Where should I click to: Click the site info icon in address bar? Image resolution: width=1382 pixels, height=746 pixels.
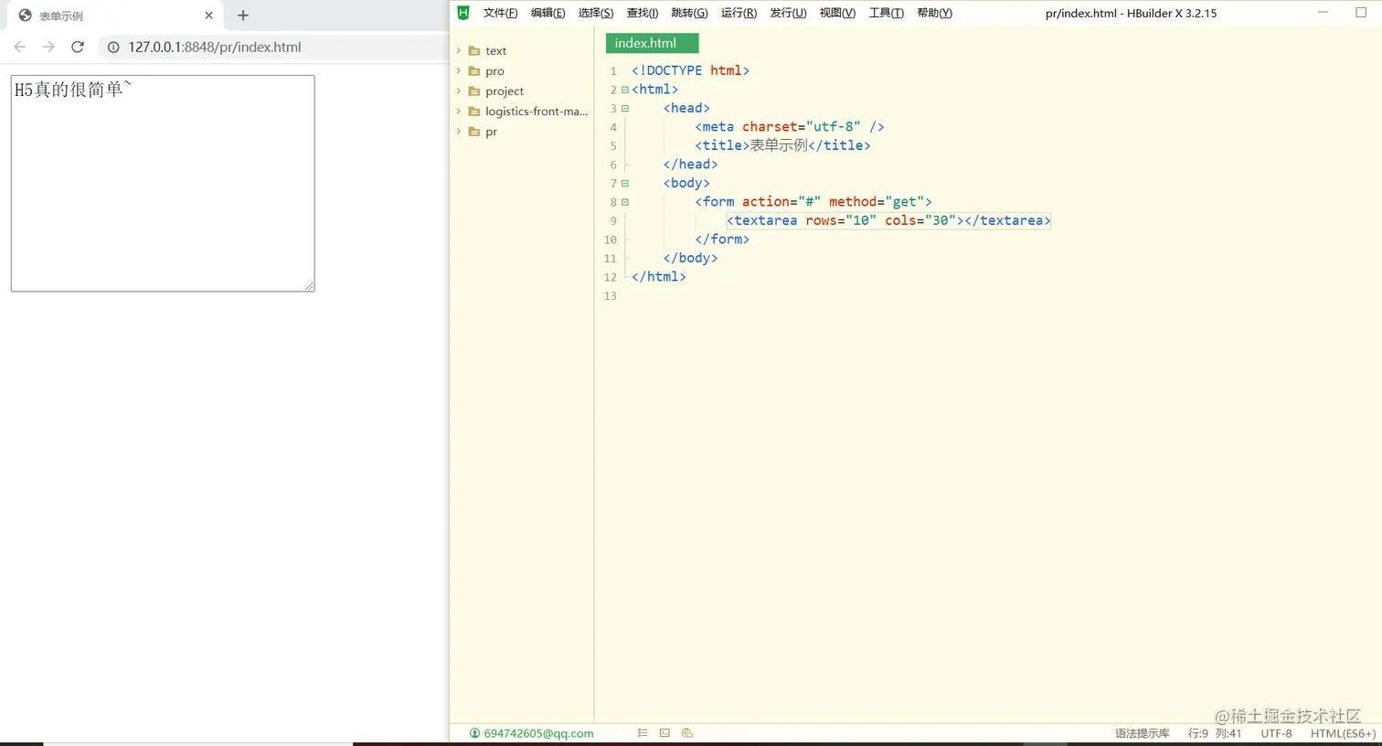tap(113, 48)
